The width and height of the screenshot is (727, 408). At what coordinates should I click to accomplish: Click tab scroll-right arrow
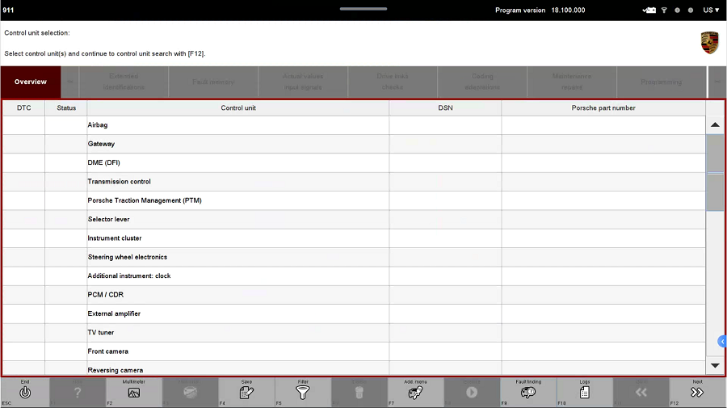pos(716,82)
